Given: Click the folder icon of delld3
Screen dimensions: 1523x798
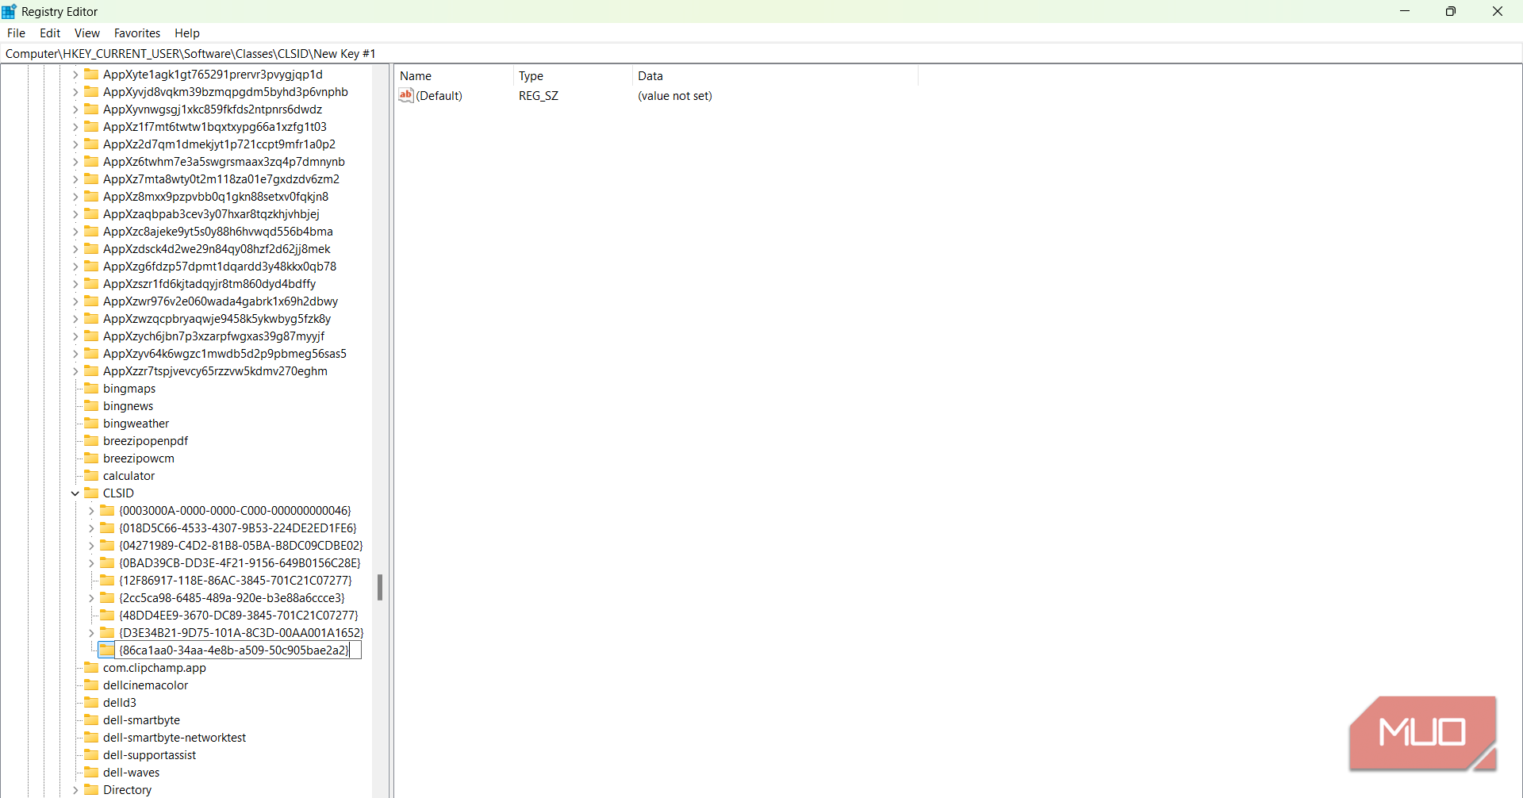Looking at the screenshot, I should point(91,702).
